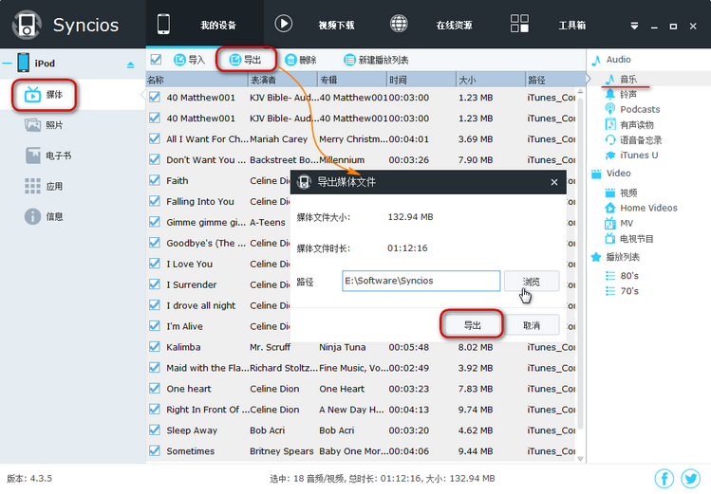Click the 导入 import toolbar button
This screenshot has height=494, width=711.
point(190,60)
